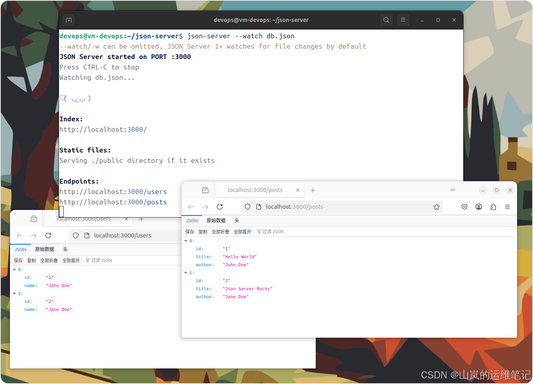Close the localhost:3000/posts tab
This screenshot has height=384, width=533.
pyautogui.click(x=298, y=190)
